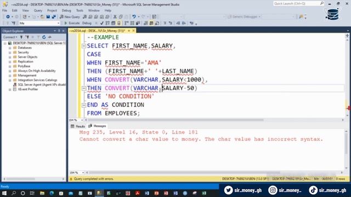Viewport: 351px width, 197px height.
Task: Open the File menu
Action: click(x=5, y=10)
